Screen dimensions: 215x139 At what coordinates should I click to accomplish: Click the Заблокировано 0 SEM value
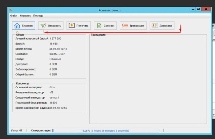53,69
